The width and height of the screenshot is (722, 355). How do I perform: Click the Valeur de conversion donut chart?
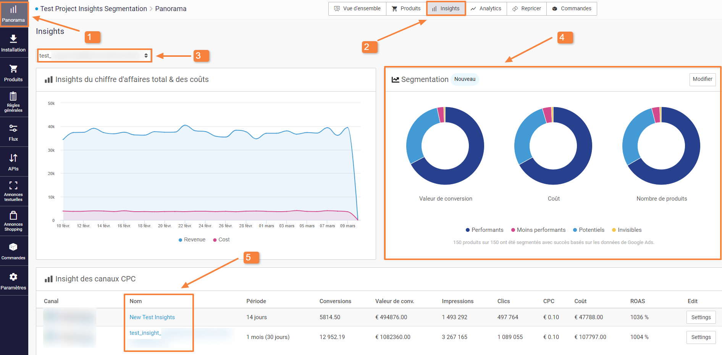pos(445,146)
